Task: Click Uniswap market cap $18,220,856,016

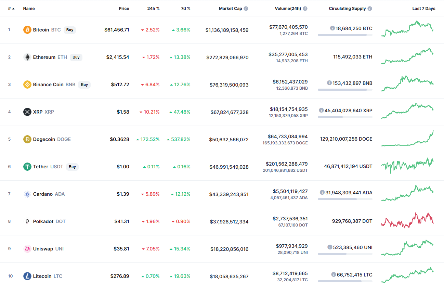Action: tap(230, 249)
